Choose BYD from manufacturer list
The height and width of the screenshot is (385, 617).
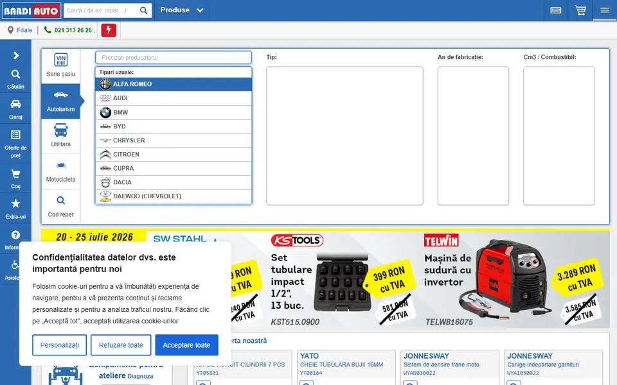174,126
